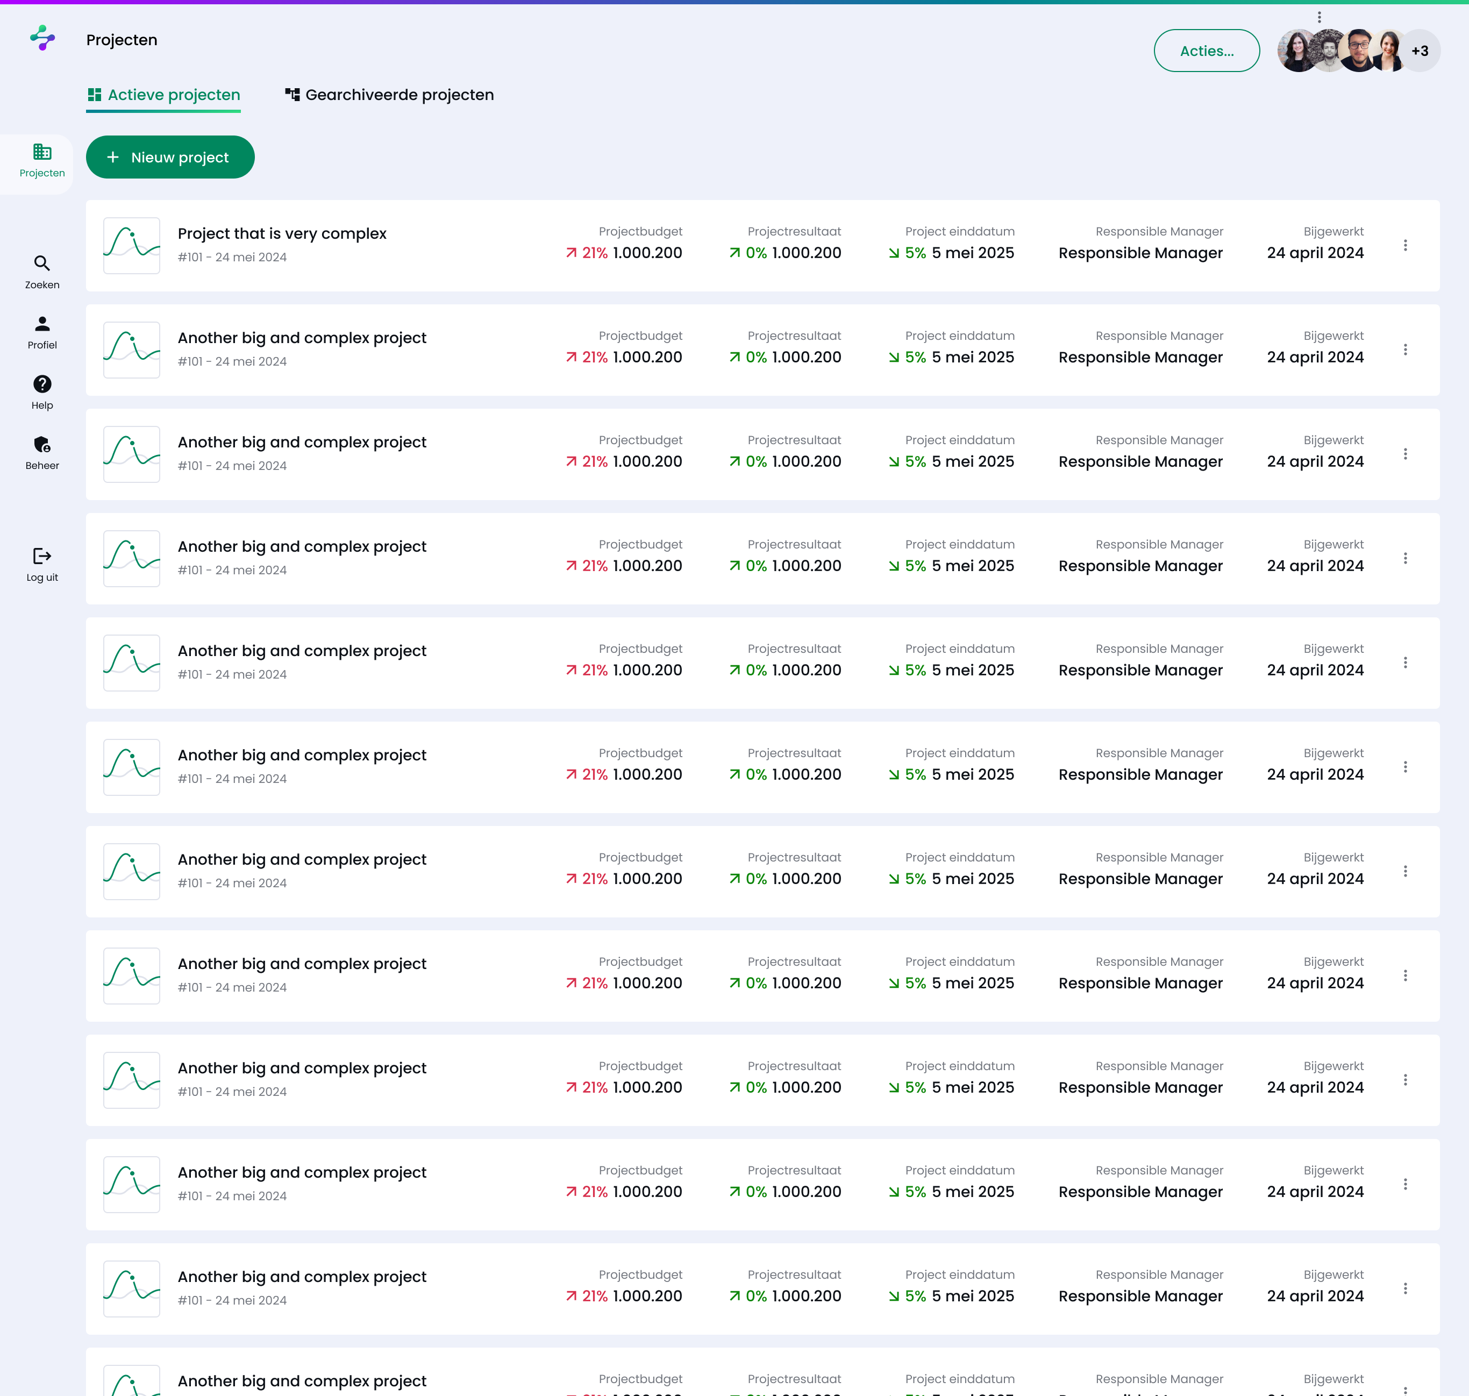The width and height of the screenshot is (1469, 1396).
Task: Click 'Responsible Manager' value of 'Project that is very complex'
Action: (1141, 253)
